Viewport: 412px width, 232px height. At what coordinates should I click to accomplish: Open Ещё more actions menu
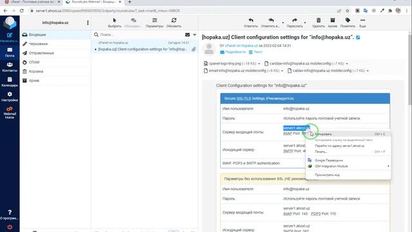click(x=362, y=23)
